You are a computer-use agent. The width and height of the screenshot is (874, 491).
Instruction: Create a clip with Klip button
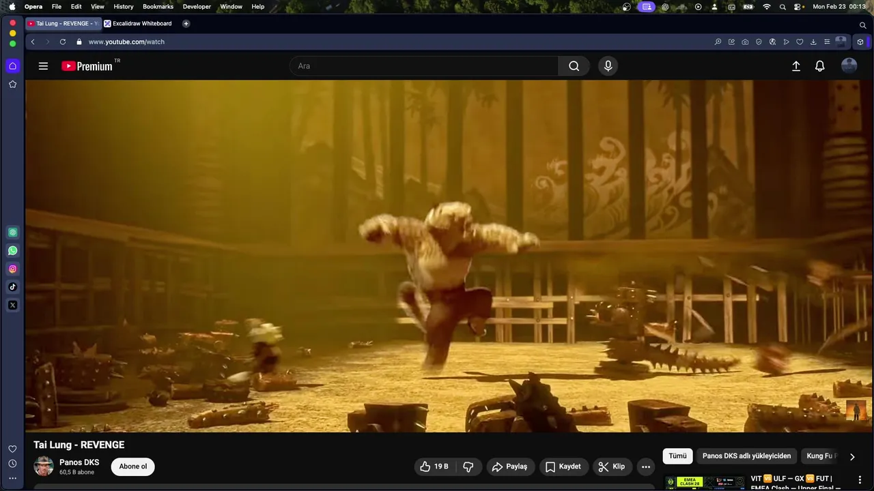coord(612,466)
